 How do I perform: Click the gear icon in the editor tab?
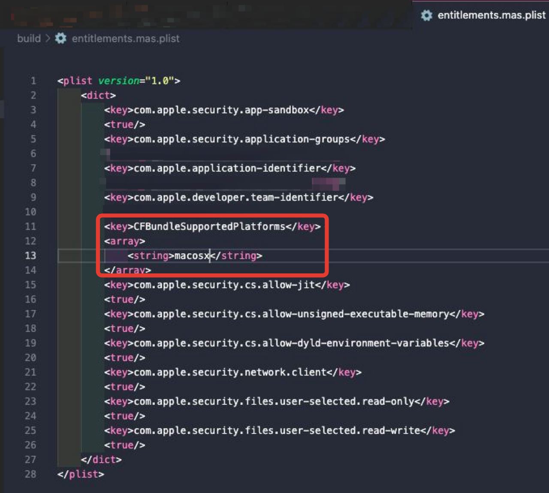426,15
